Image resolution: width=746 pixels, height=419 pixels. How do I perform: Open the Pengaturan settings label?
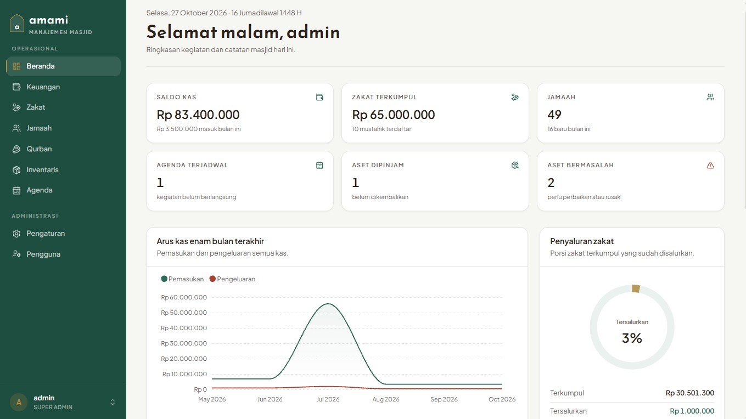click(x=46, y=234)
